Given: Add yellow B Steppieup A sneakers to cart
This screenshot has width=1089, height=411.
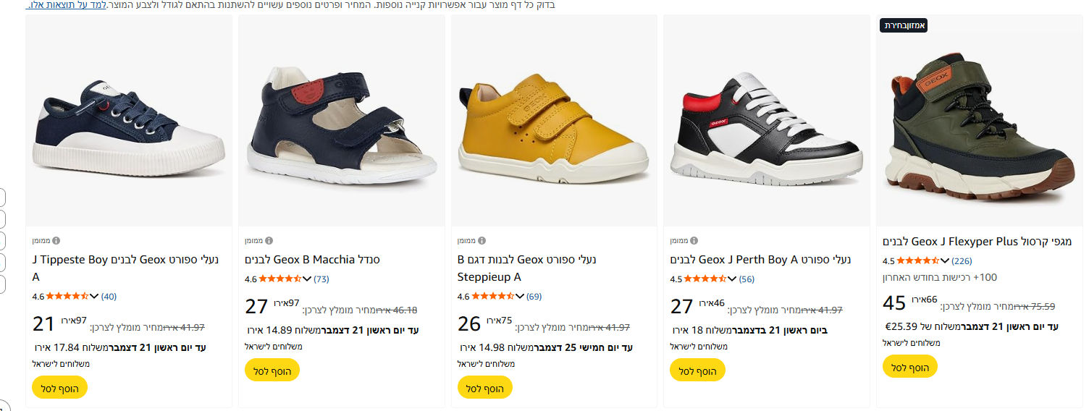Looking at the screenshot, I should click(x=484, y=388).
